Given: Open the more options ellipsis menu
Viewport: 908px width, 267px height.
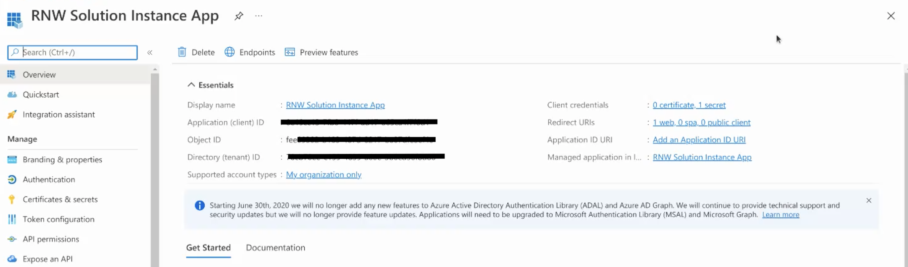Looking at the screenshot, I should point(259,16).
